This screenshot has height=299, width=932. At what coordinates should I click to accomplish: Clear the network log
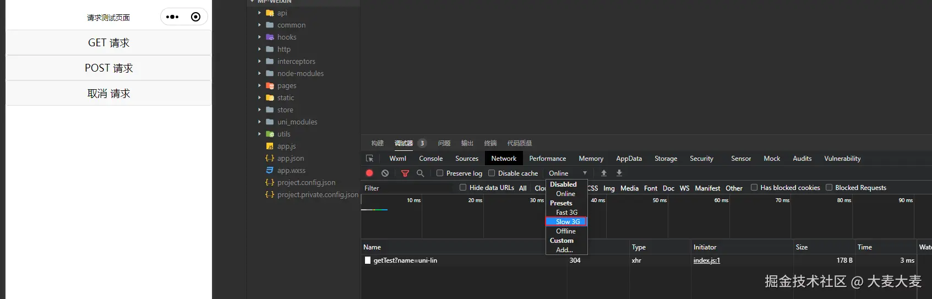(385, 173)
